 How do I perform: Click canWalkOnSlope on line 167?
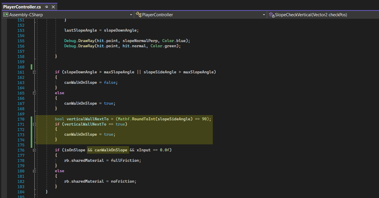pyautogui.click(x=80, y=103)
